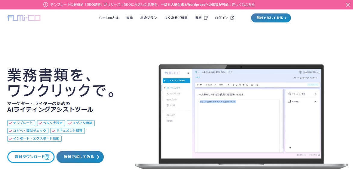The width and height of the screenshot is (353, 189).
Task: Open the テキスト style dropdown in editor
Action: click(x=210, y=85)
